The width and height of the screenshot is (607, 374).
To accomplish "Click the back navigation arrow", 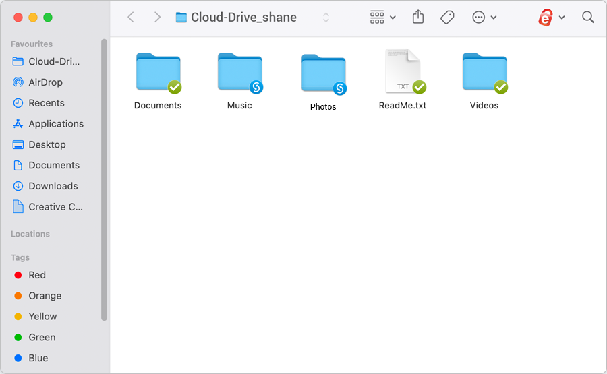I will pyautogui.click(x=131, y=18).
